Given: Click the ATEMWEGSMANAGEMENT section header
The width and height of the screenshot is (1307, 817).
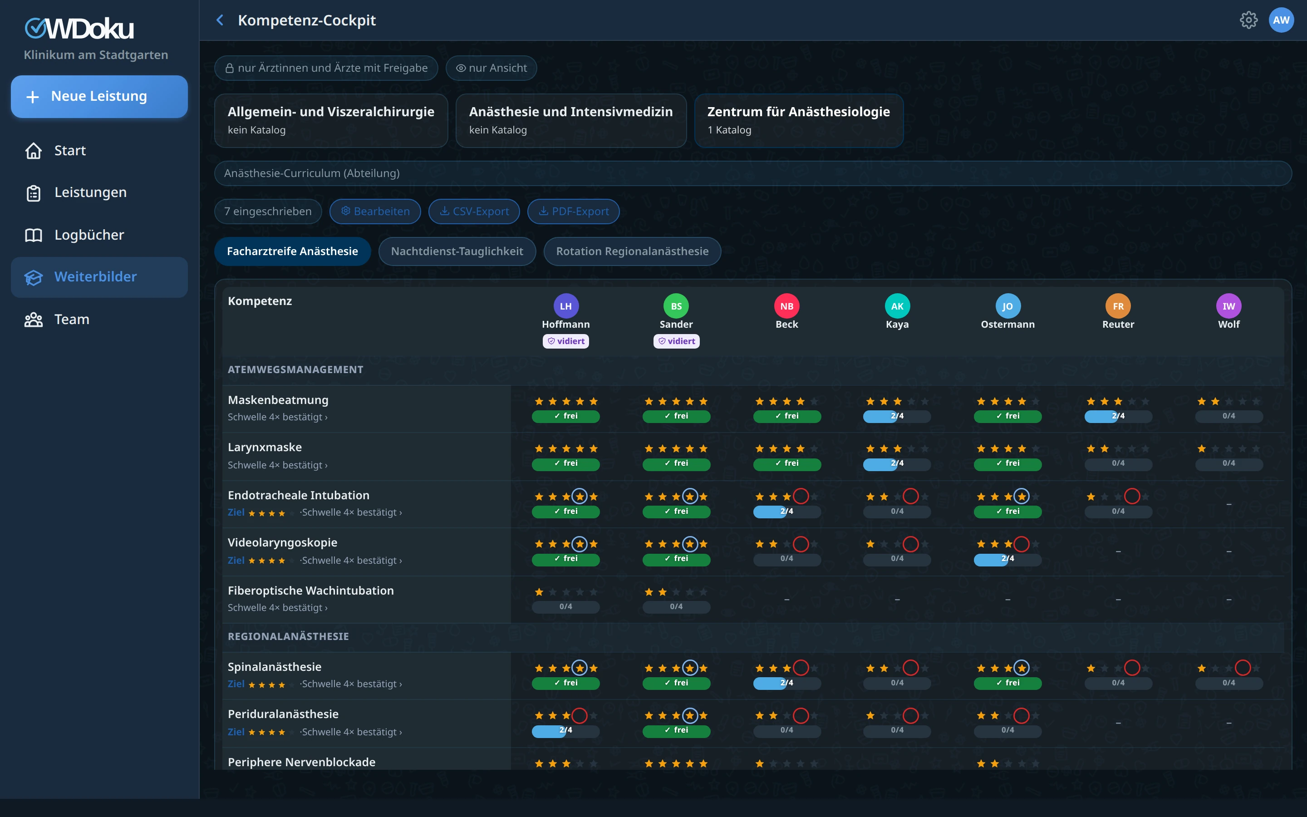Looking at the screenshot, I should (295, 369).
